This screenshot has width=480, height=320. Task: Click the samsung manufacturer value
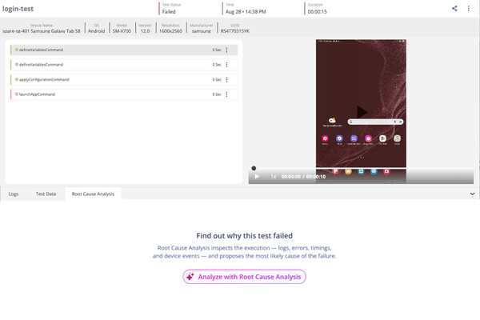point(202,31)
